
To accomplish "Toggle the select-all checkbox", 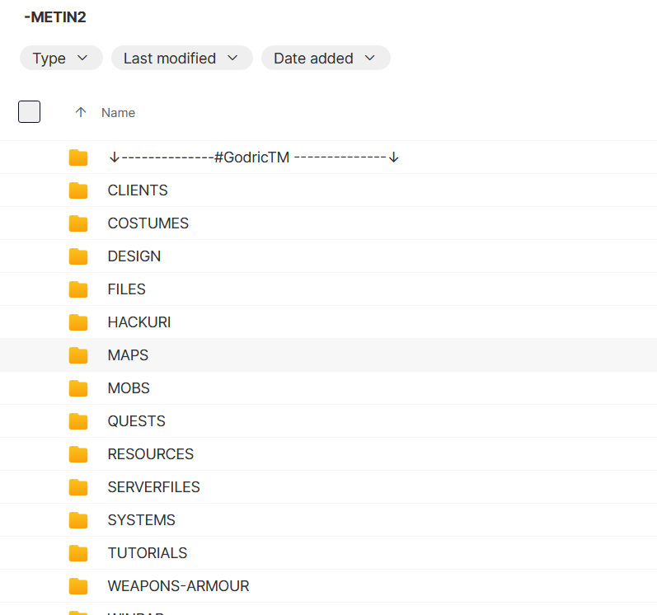I will (x=29, y=112).
